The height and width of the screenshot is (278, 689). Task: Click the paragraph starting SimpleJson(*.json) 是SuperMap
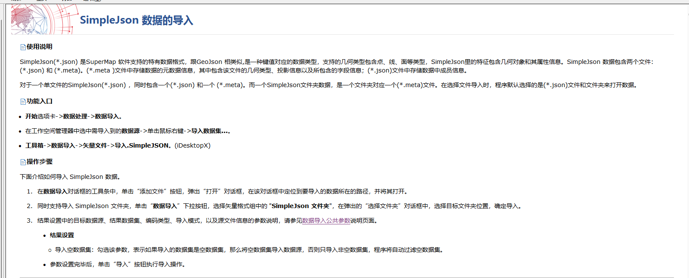point(337,66)
